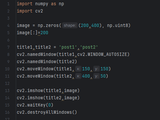This screenshot has width=160, height=120.
Task: Place the cursor in 'post2' string
Action: coord(89,47)
